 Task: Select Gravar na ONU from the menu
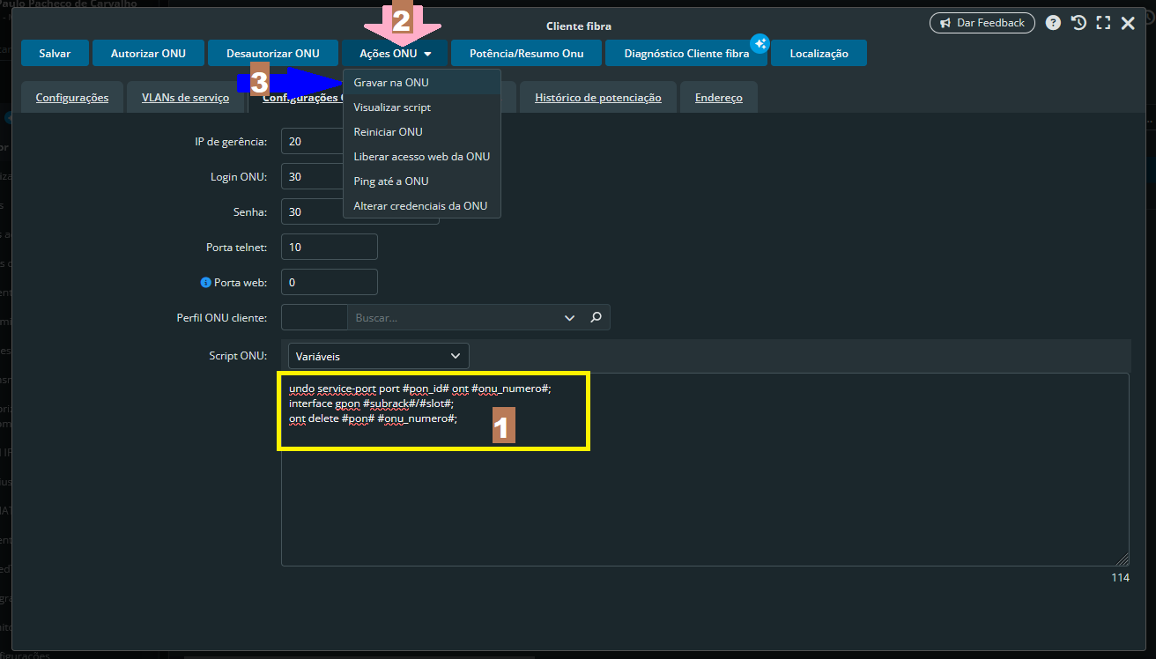click(x=391, y=82)
